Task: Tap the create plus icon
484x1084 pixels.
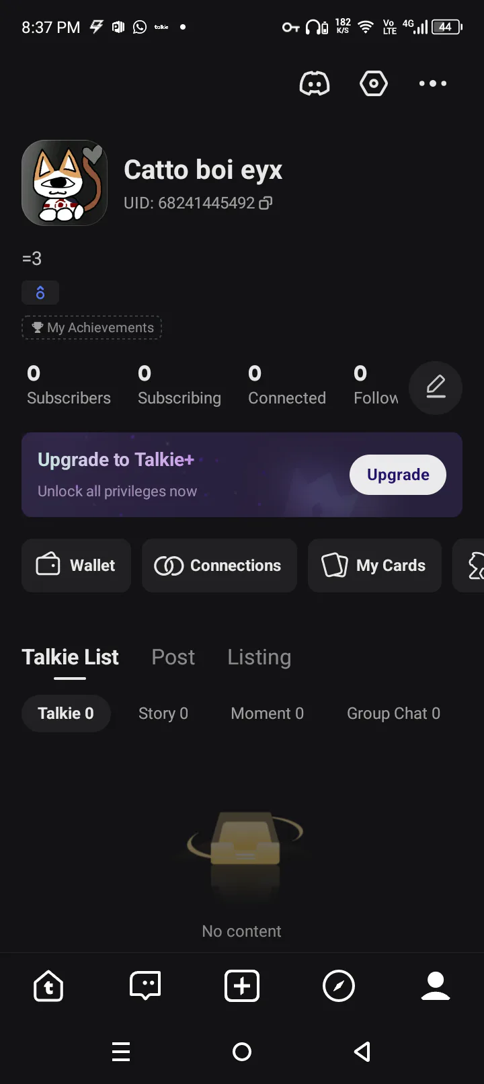Action: pos(242,986)
